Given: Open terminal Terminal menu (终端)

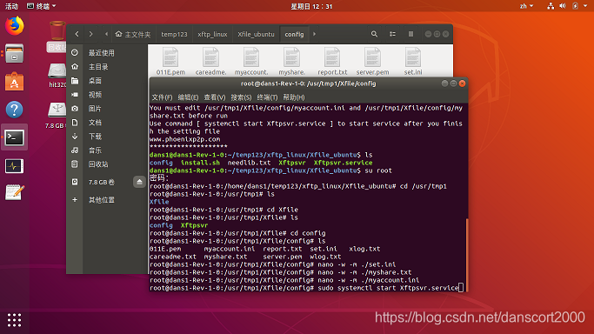Looking at the screenshot, I should coord(267,97).
